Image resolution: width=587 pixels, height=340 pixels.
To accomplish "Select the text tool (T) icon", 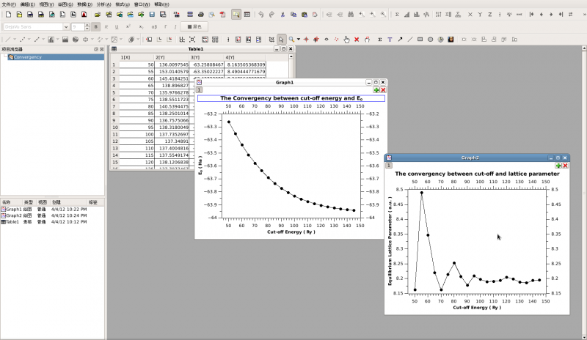I will click(x=390, y=39).
